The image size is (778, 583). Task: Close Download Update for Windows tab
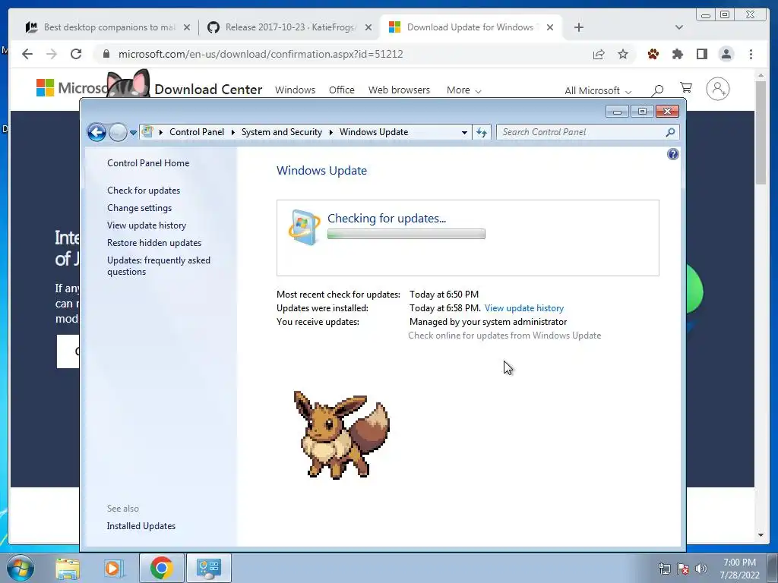(550, 27)
